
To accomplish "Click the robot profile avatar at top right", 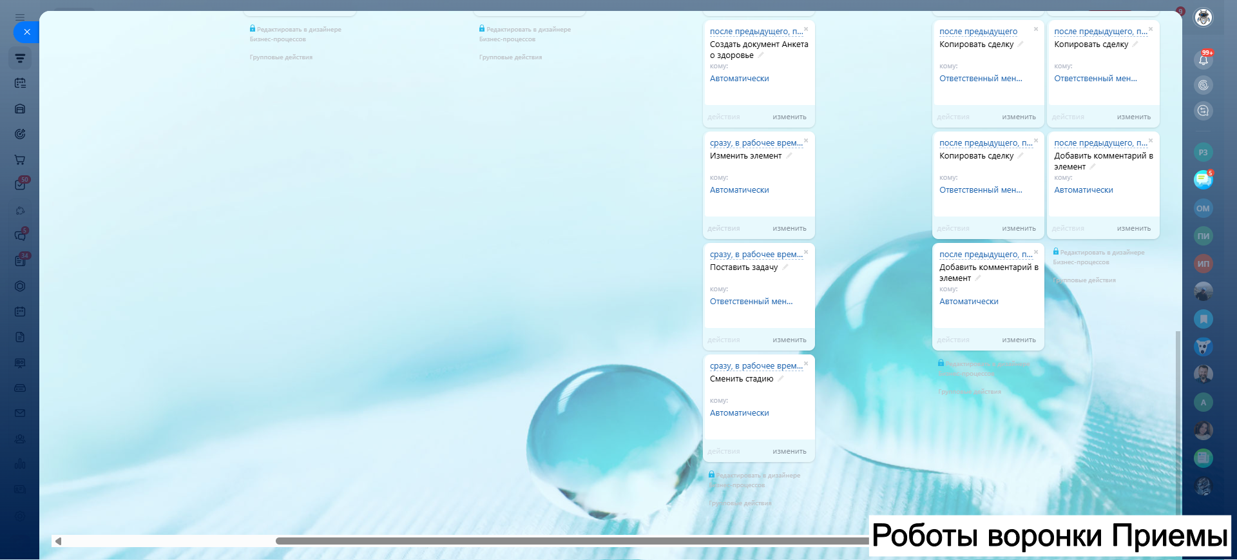I will [1203, 17].
